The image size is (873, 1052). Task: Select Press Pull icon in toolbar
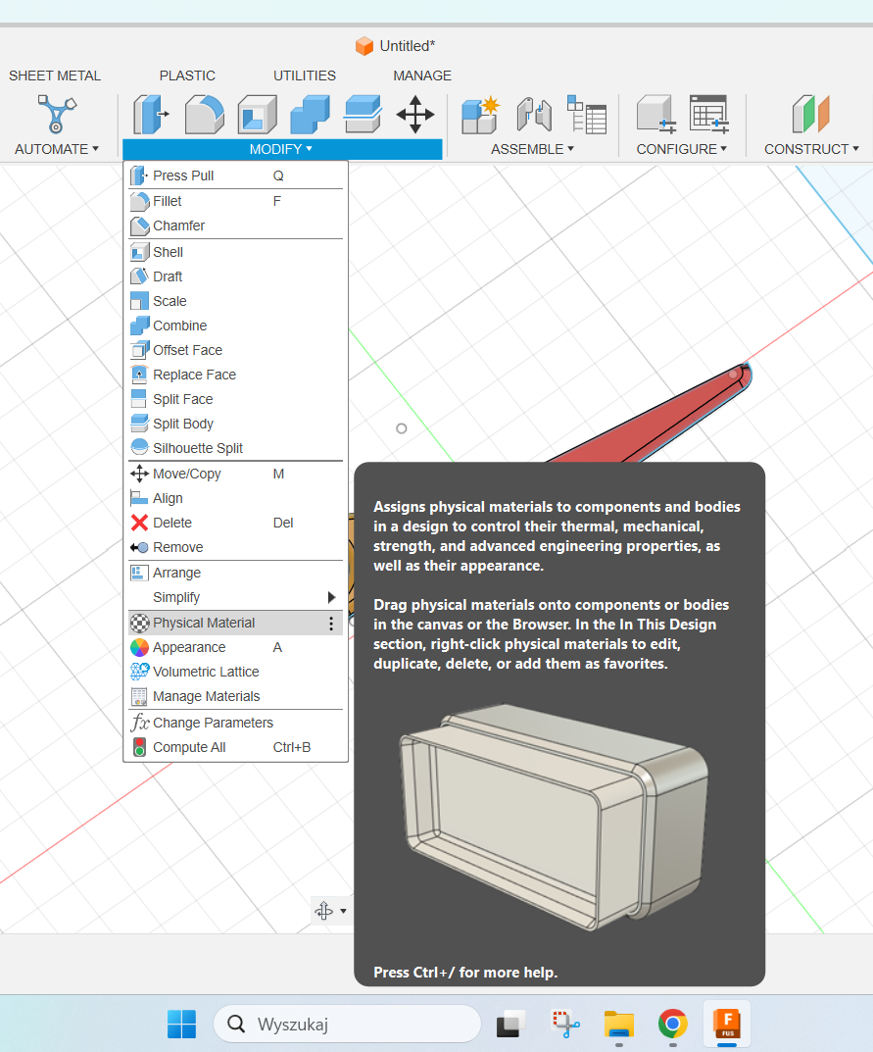pos(151,114)
